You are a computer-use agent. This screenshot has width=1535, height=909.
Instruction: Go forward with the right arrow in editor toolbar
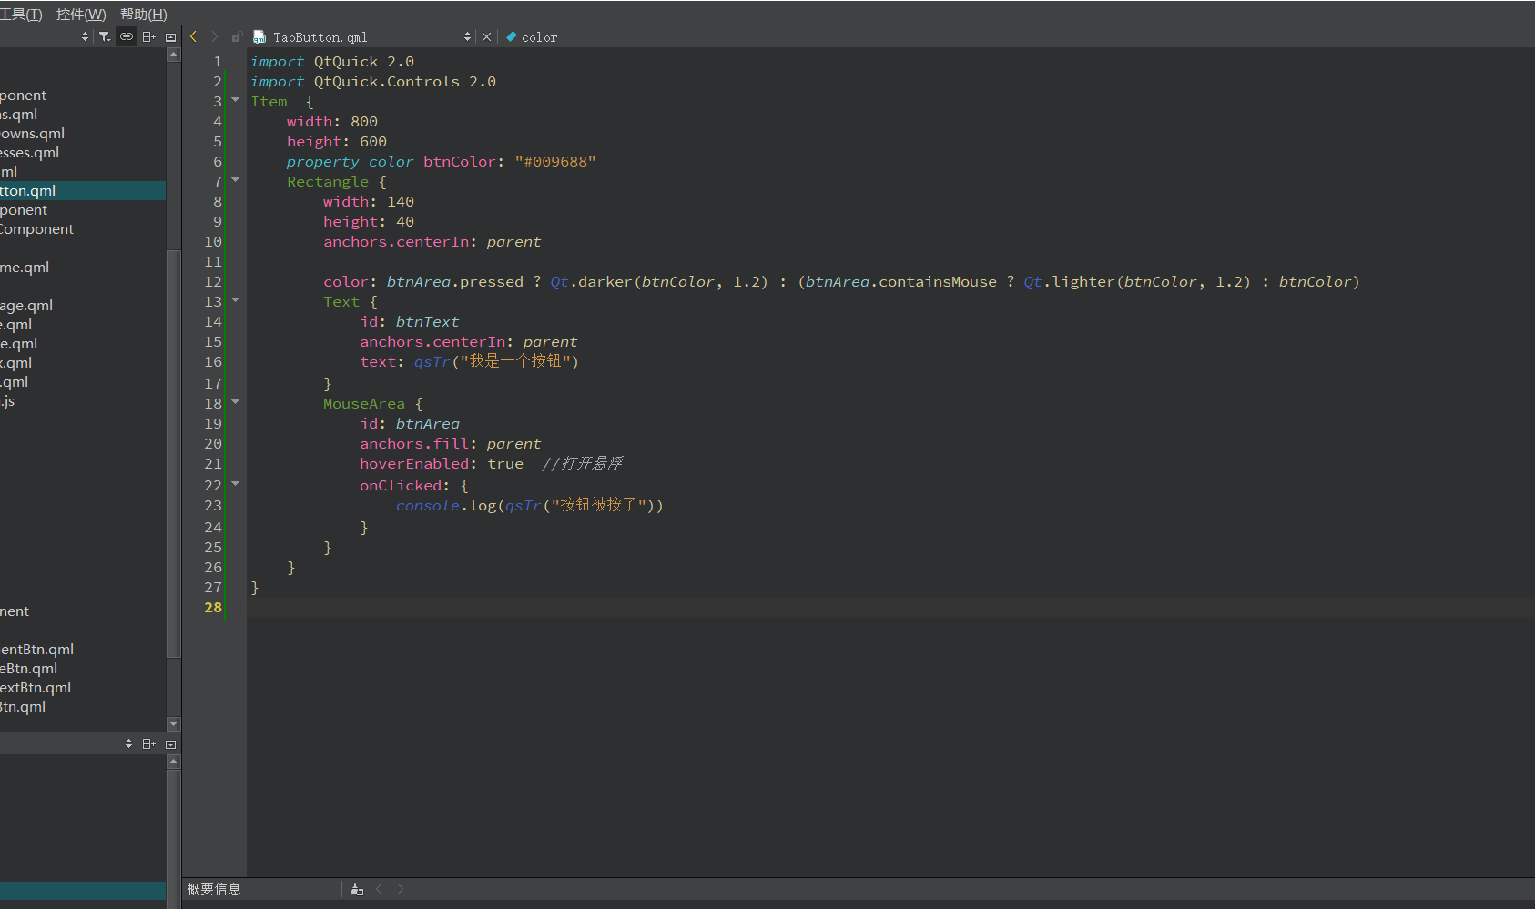[215, 36]
